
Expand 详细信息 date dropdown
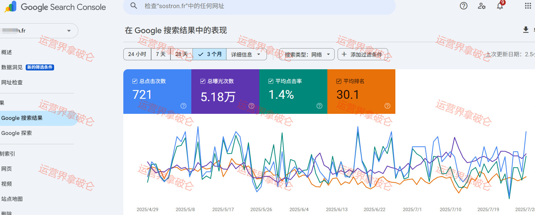point(246,54)
